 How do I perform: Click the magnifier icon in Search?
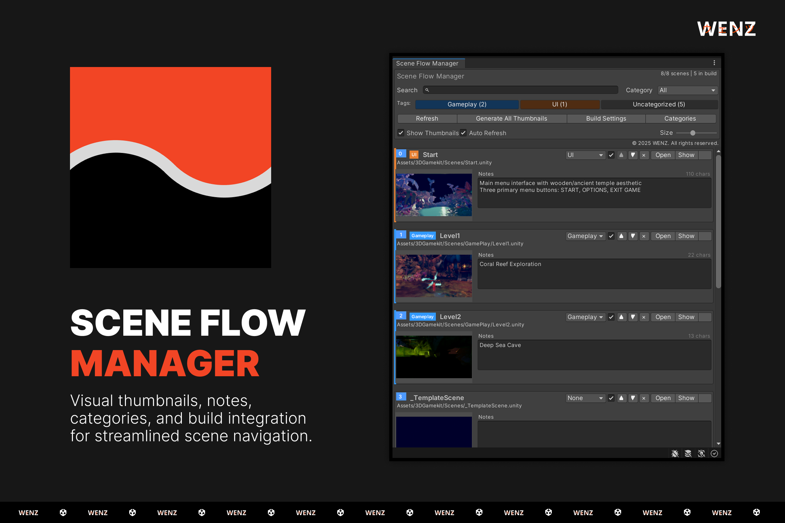[427, 90]
